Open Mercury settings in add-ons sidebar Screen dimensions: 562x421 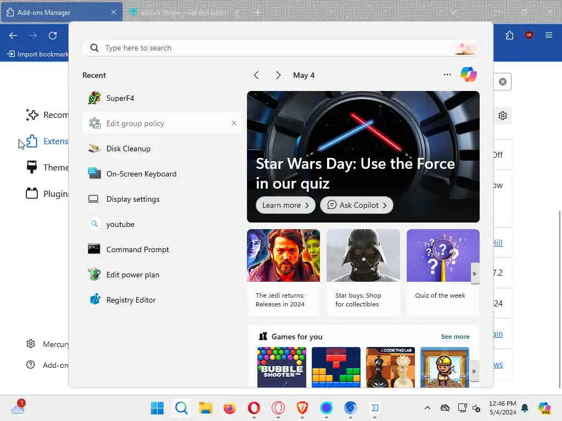(x=47, y=344)
